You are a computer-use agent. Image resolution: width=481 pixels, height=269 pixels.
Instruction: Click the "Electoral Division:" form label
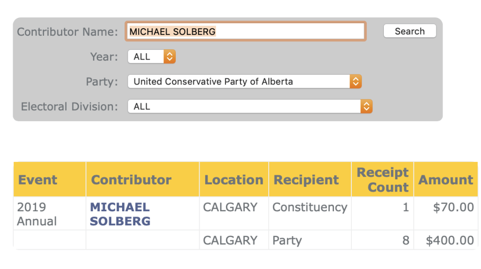pos(69,107)
